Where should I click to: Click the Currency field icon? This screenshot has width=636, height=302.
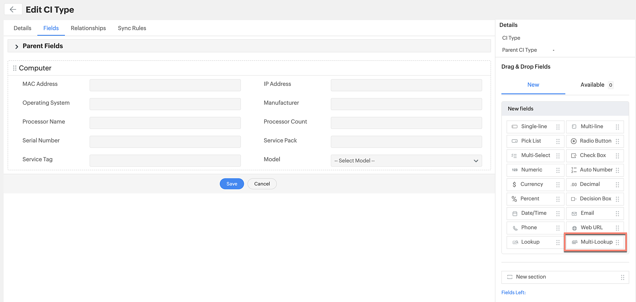515,184
